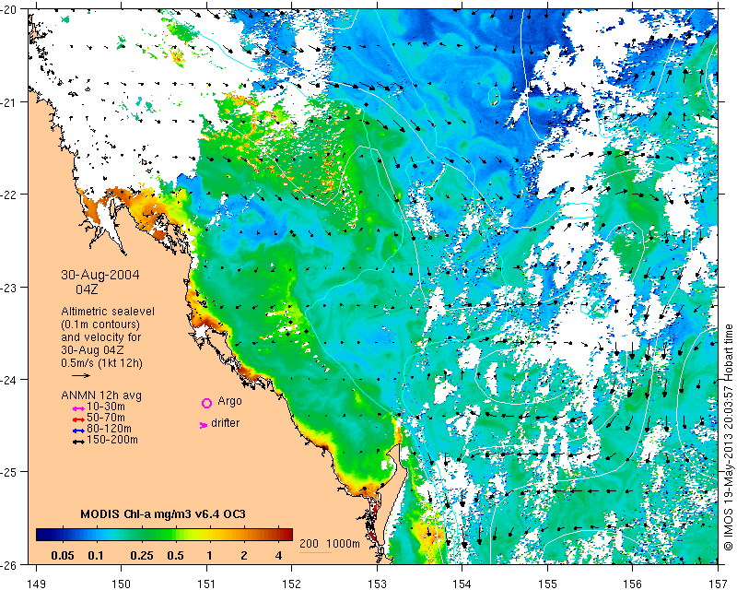Viewport: 737px width, 590px height.
Task: Click the '0.05' colorbar value
Action: tap(63, 555)
